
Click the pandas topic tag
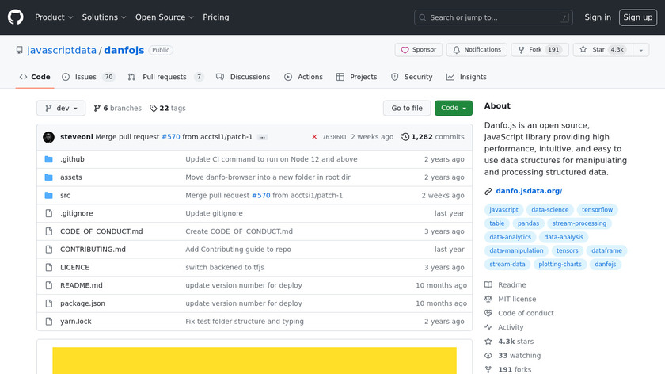(x=528, y=223)
